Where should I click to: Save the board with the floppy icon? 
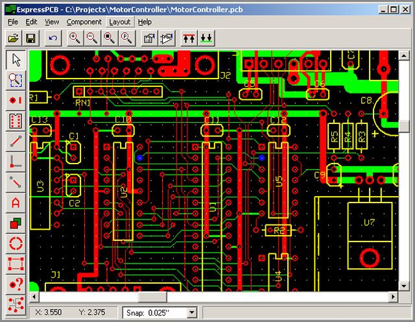pyautogui.click(x=30, y=38)
